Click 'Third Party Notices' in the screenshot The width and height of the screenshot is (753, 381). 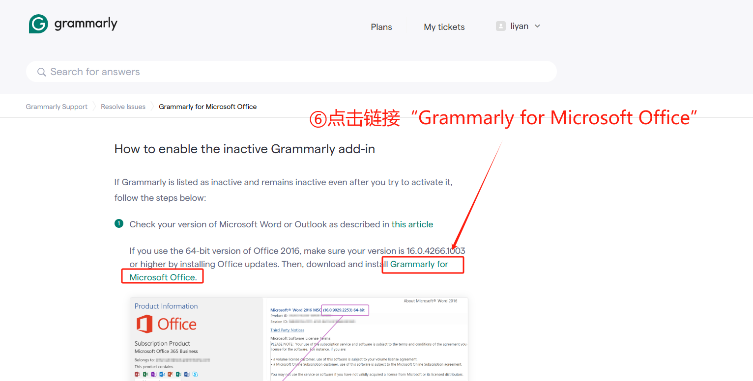pyautogui.click(x=287, y=330)
